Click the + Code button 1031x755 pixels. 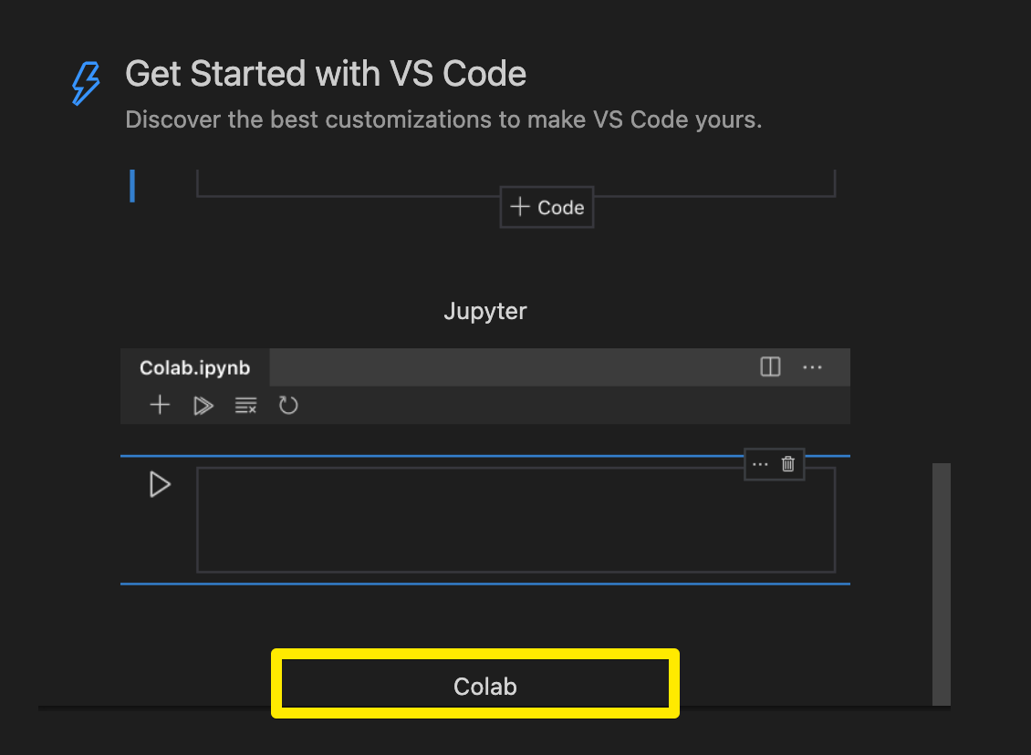[547, 207]
